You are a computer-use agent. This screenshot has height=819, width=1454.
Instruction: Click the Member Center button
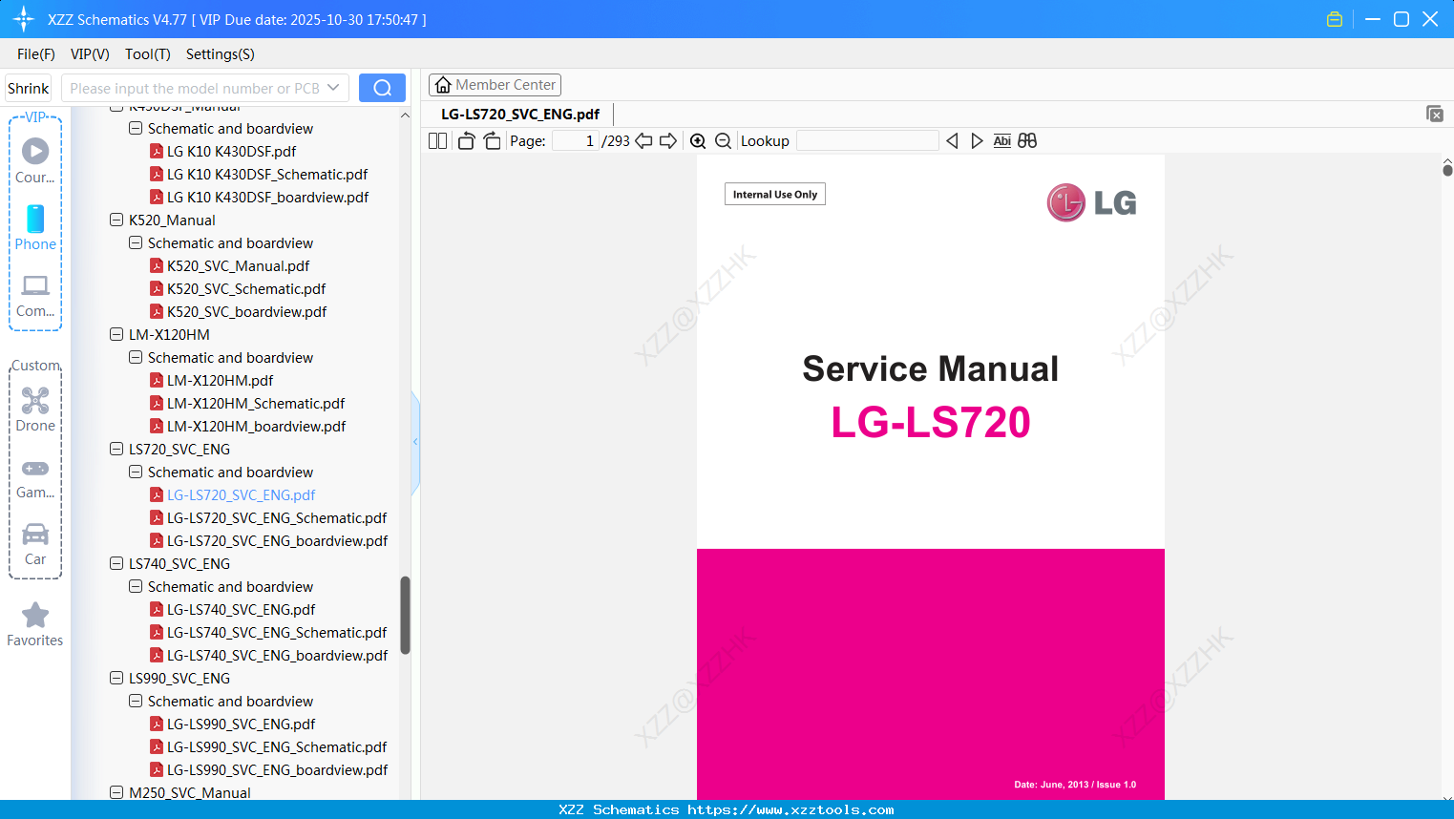(x=495, y=84)
